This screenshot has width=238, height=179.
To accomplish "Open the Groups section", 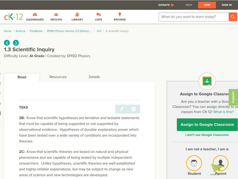I will click(x=56, y=17).
